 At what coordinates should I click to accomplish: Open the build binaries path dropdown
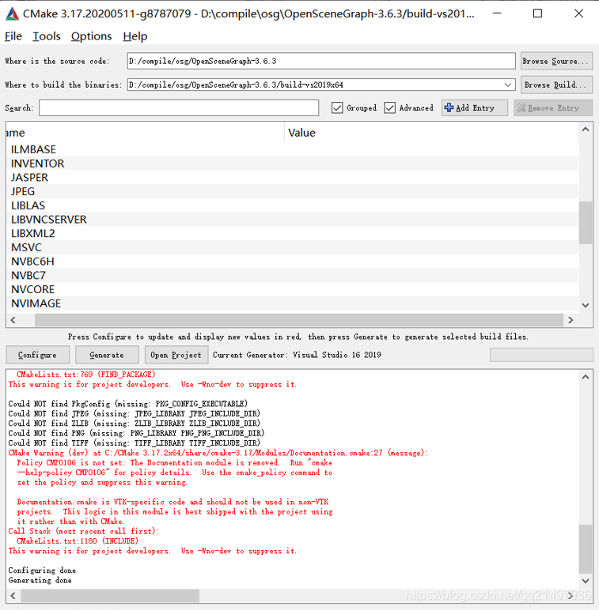click(x=507, y=85)
